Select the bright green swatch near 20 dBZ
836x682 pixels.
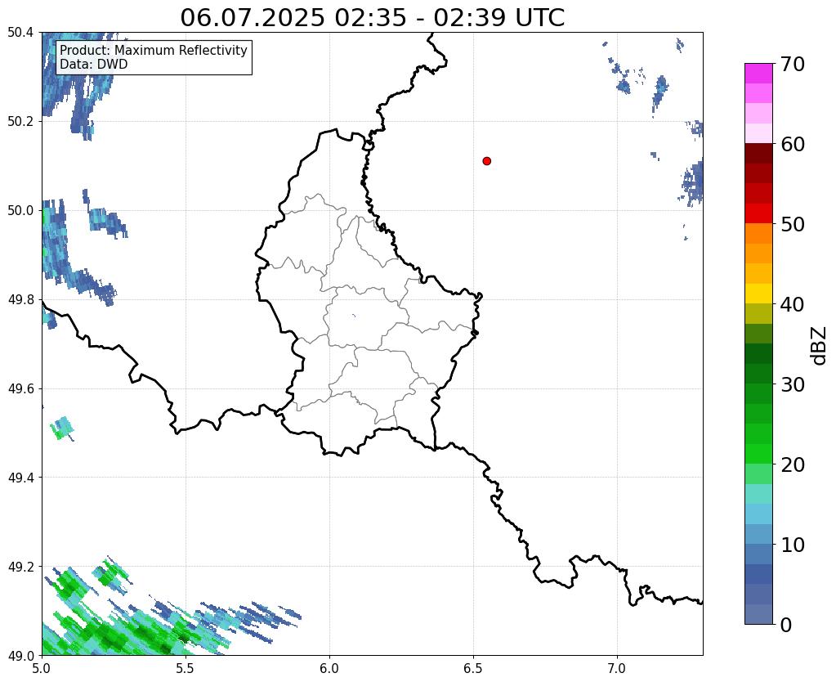pos(758,454)
